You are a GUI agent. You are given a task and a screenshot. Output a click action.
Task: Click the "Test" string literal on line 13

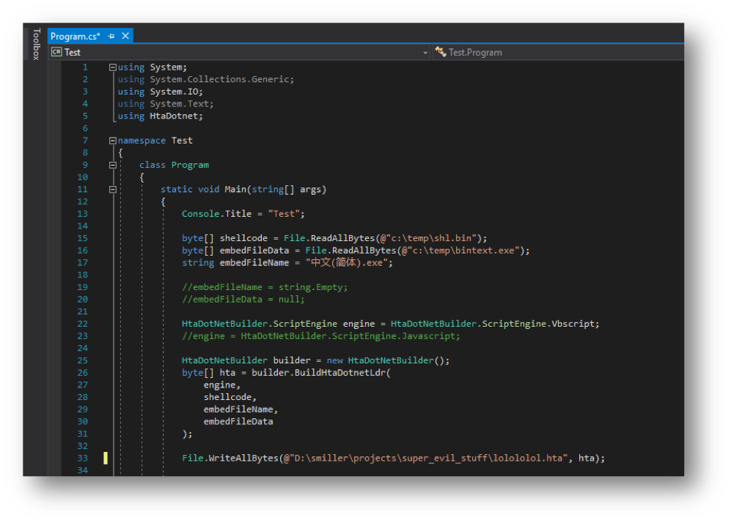click(x=284, y=214)
